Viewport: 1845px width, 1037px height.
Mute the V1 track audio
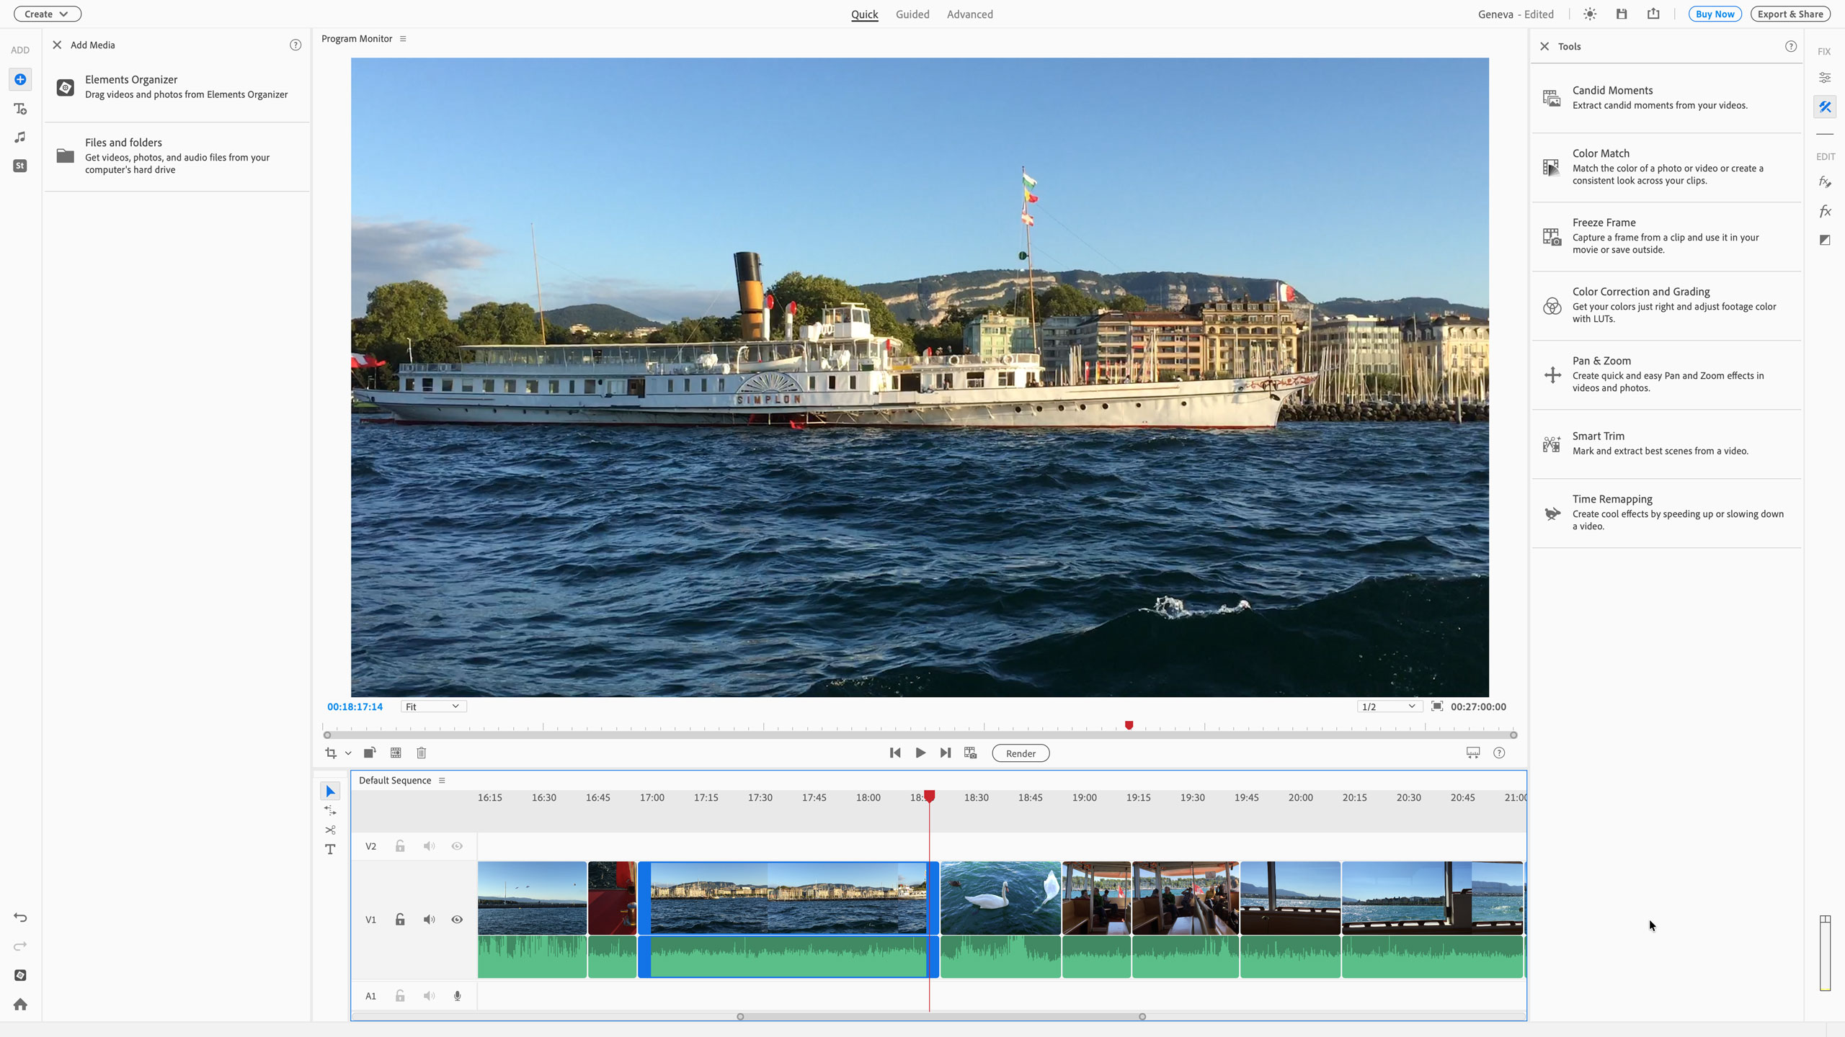(x=430, y=920)
